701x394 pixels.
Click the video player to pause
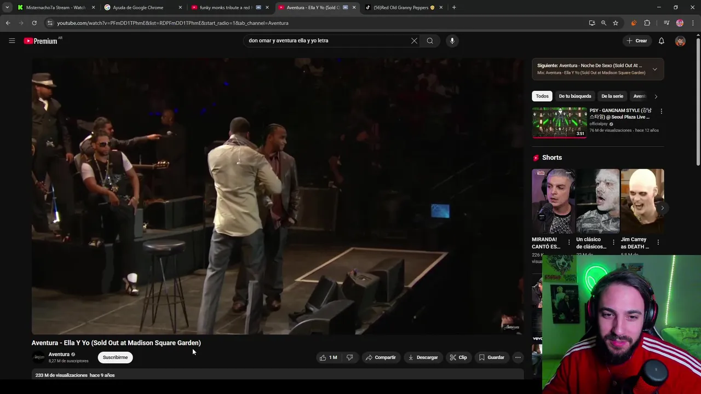pyautogui.click(x=277, y=196)
